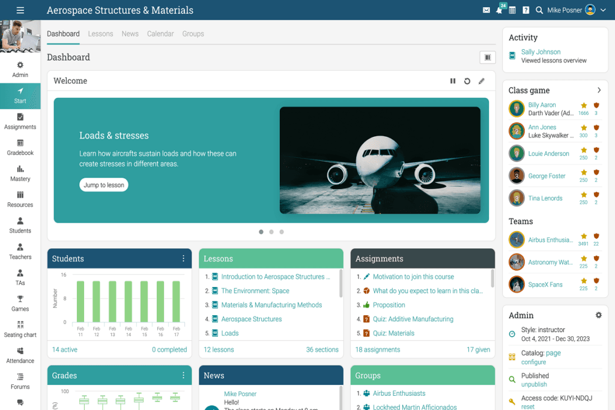Switch to the Lessons tab

click(100, 34)
